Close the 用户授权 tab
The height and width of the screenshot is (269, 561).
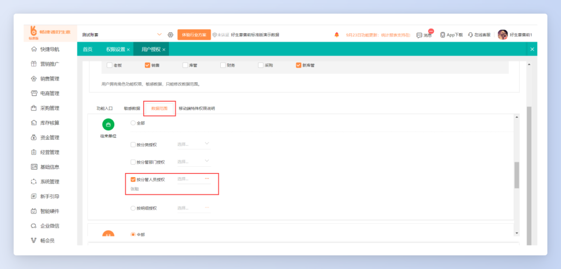point(164,50)
